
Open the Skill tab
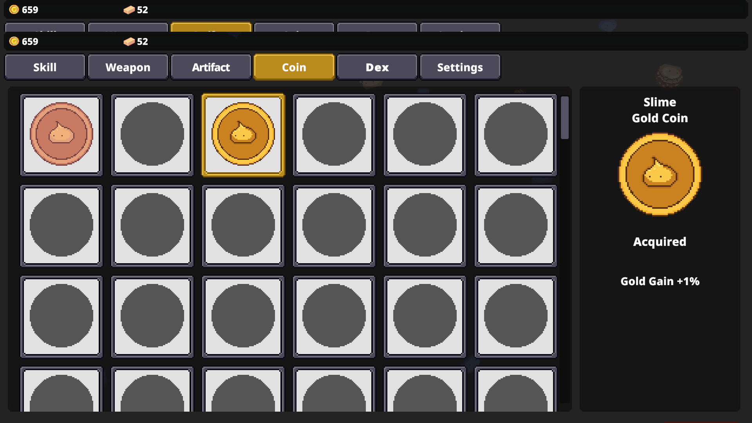click(45, 67)
